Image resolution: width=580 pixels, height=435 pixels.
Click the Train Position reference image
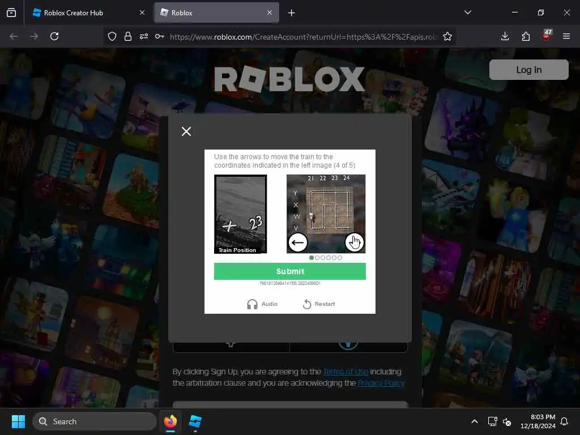(x=240, y=214)
